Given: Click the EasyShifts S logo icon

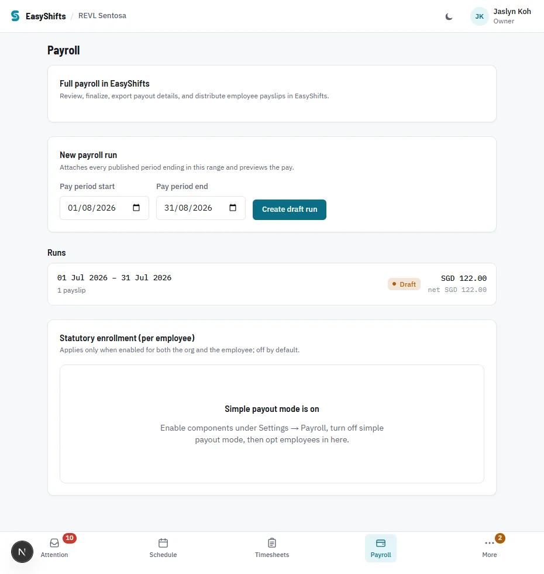Looking at the screenshot, I should [15, 16].
